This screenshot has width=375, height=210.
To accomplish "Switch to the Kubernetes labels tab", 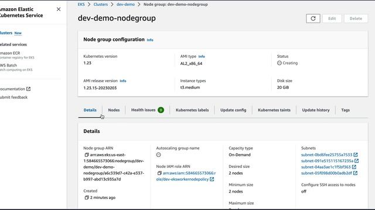I will [192, 110].
